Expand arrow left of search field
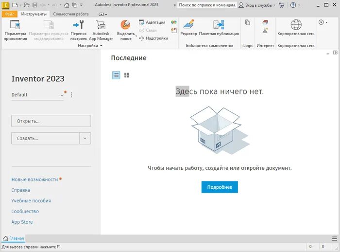 click(x=175, y=5)
